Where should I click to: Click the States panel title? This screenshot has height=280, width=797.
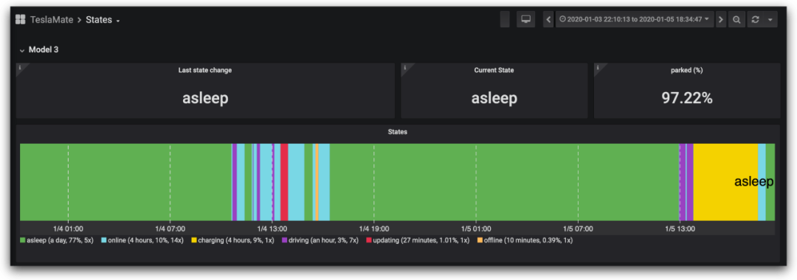(398, 132)
